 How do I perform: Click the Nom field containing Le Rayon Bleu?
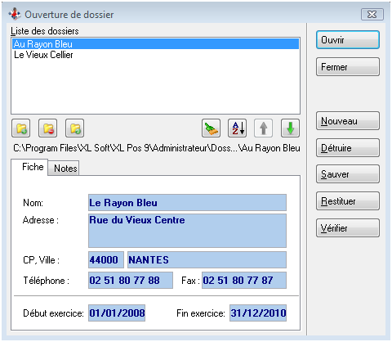click(187, 203)
